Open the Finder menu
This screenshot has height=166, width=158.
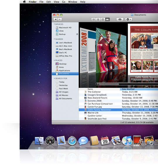coord(32,2)
